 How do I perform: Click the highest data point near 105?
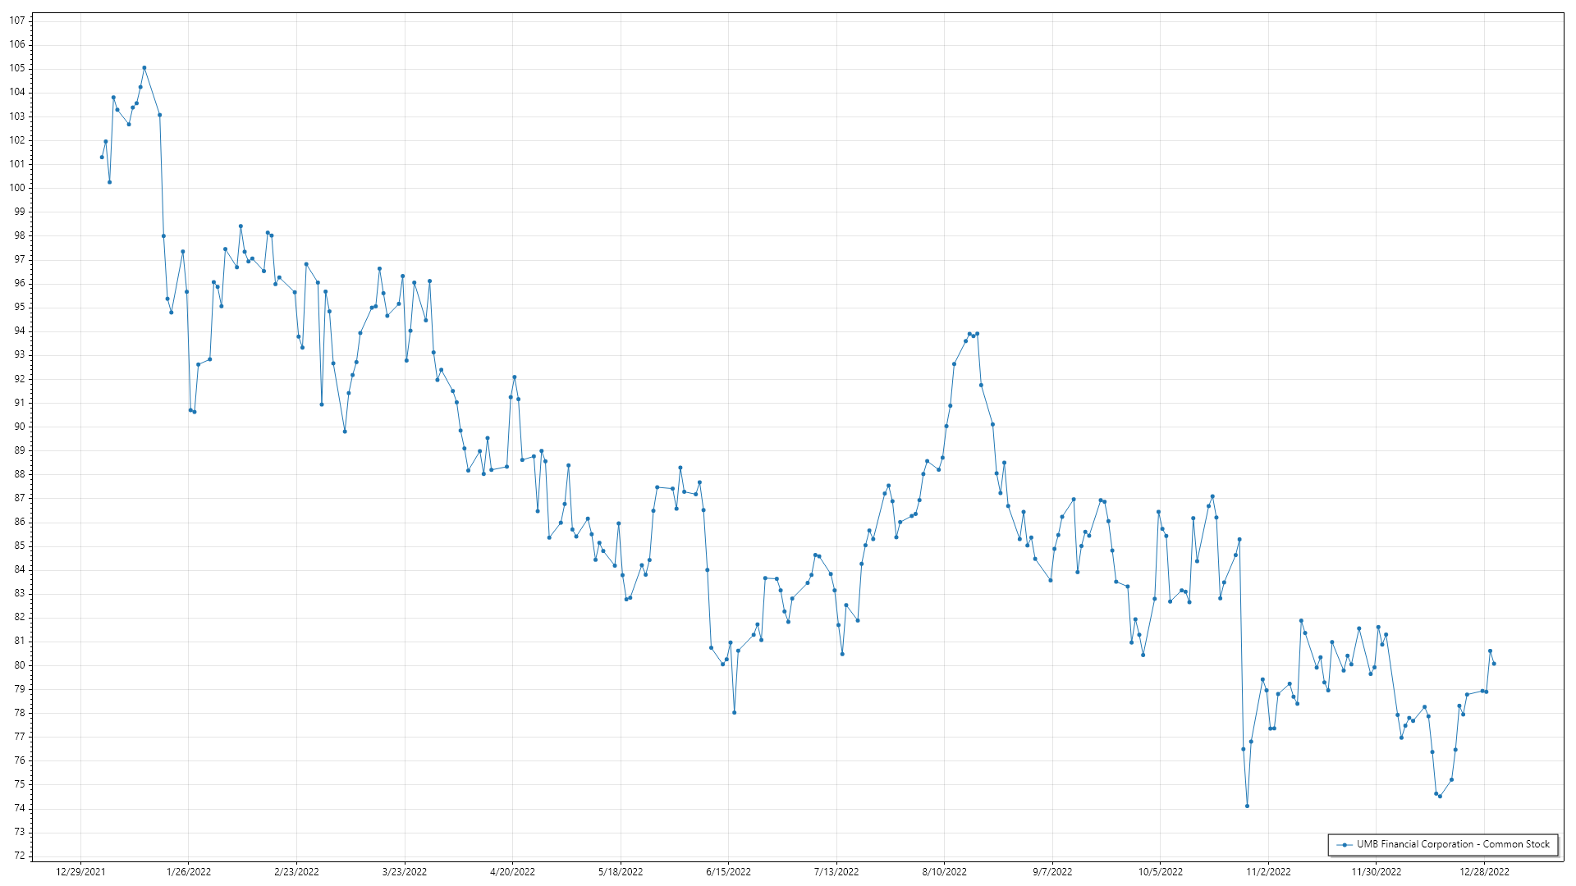click(x=144, y=68)
